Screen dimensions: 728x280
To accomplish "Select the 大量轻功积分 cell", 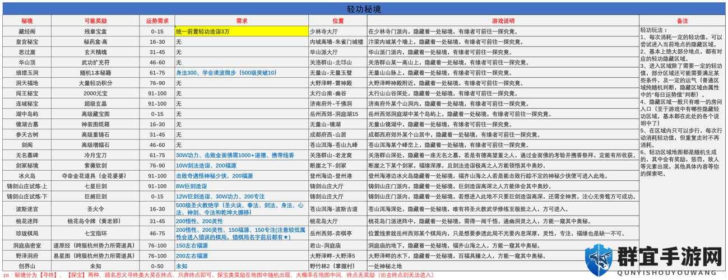I will click(95, 83).
